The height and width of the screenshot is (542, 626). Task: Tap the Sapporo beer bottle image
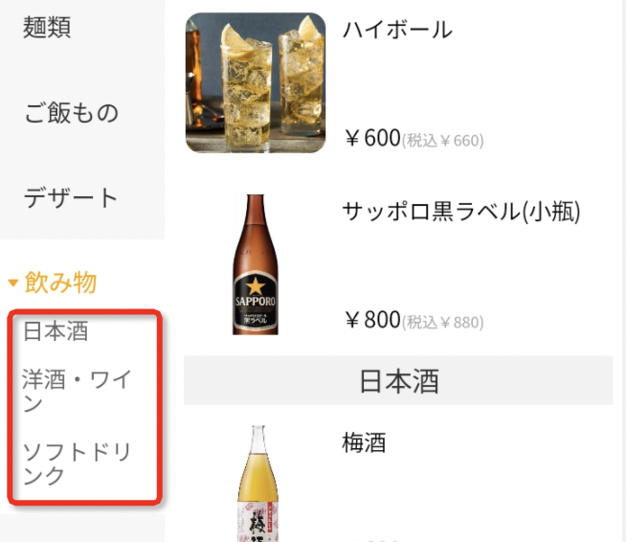[256, 264]
